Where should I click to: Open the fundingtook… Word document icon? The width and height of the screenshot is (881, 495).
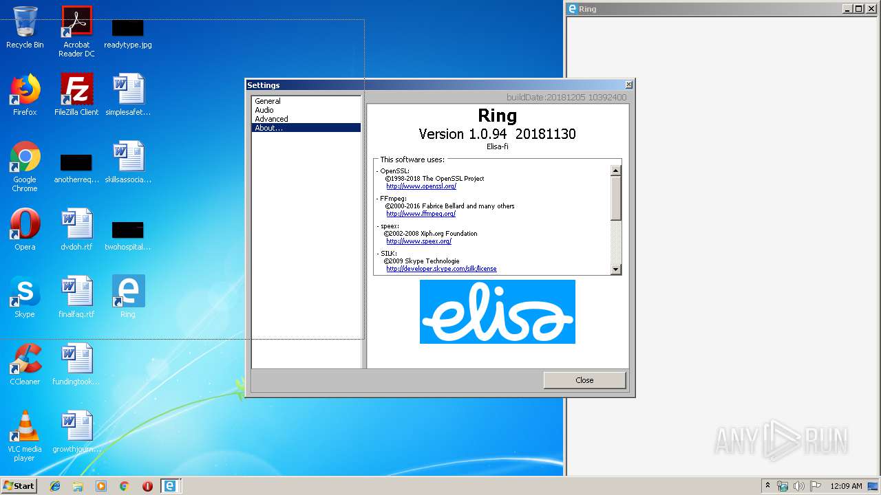pyautogui.click(x=76, y=364)
